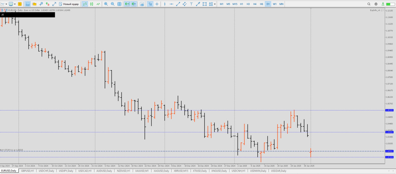Expand the shapes dropdown arrow
The height and width of the screenshot is (174, 396).
(x=215, y=4)
